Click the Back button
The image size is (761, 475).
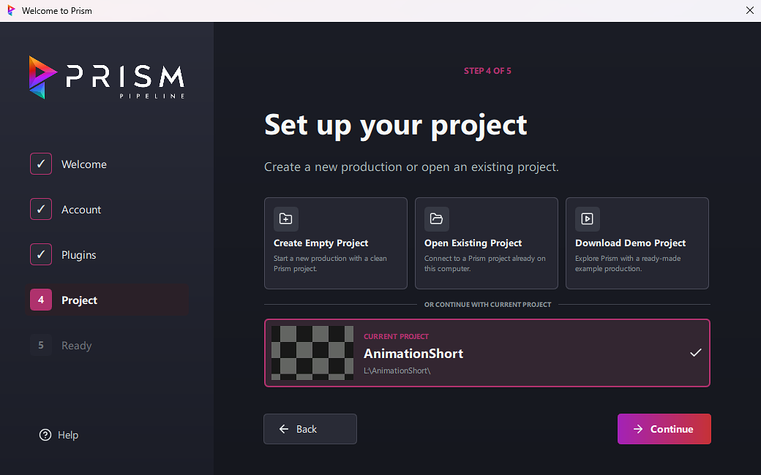point(310,429)
